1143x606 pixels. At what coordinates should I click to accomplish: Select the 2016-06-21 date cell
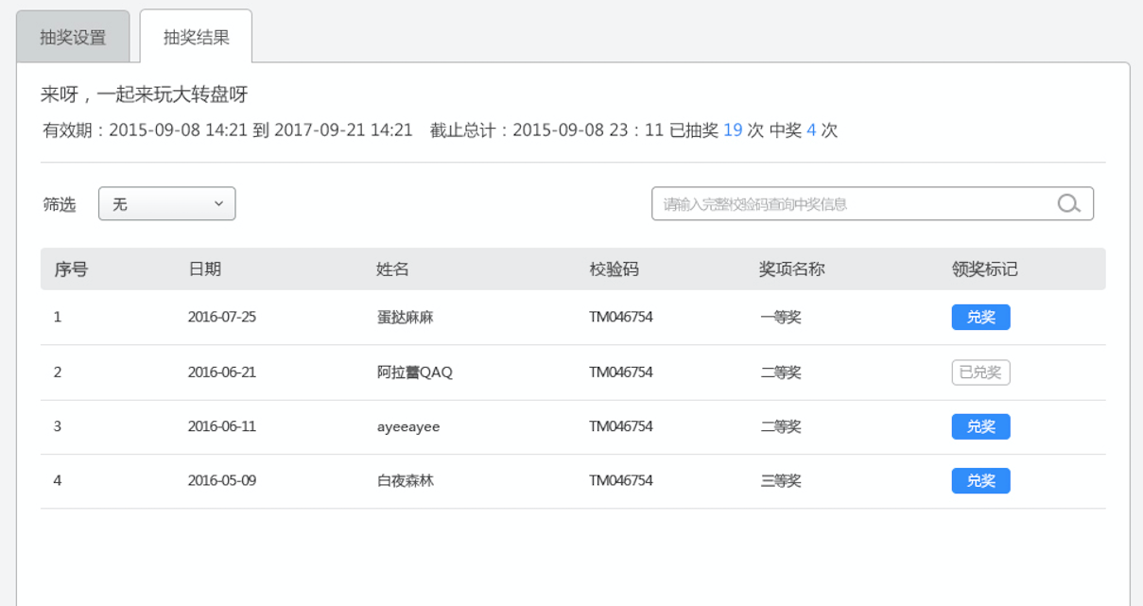click(x=222, y=372)
